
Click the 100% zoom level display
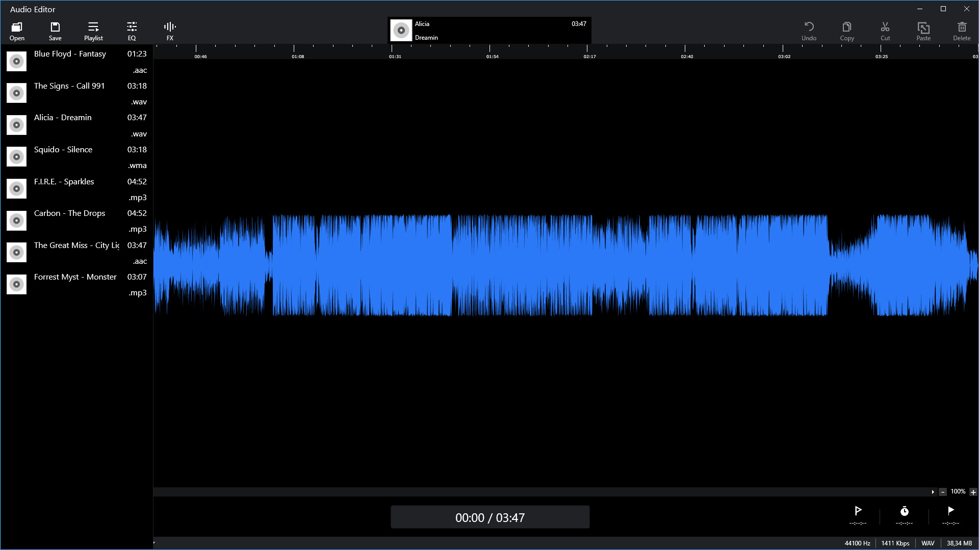958,491
